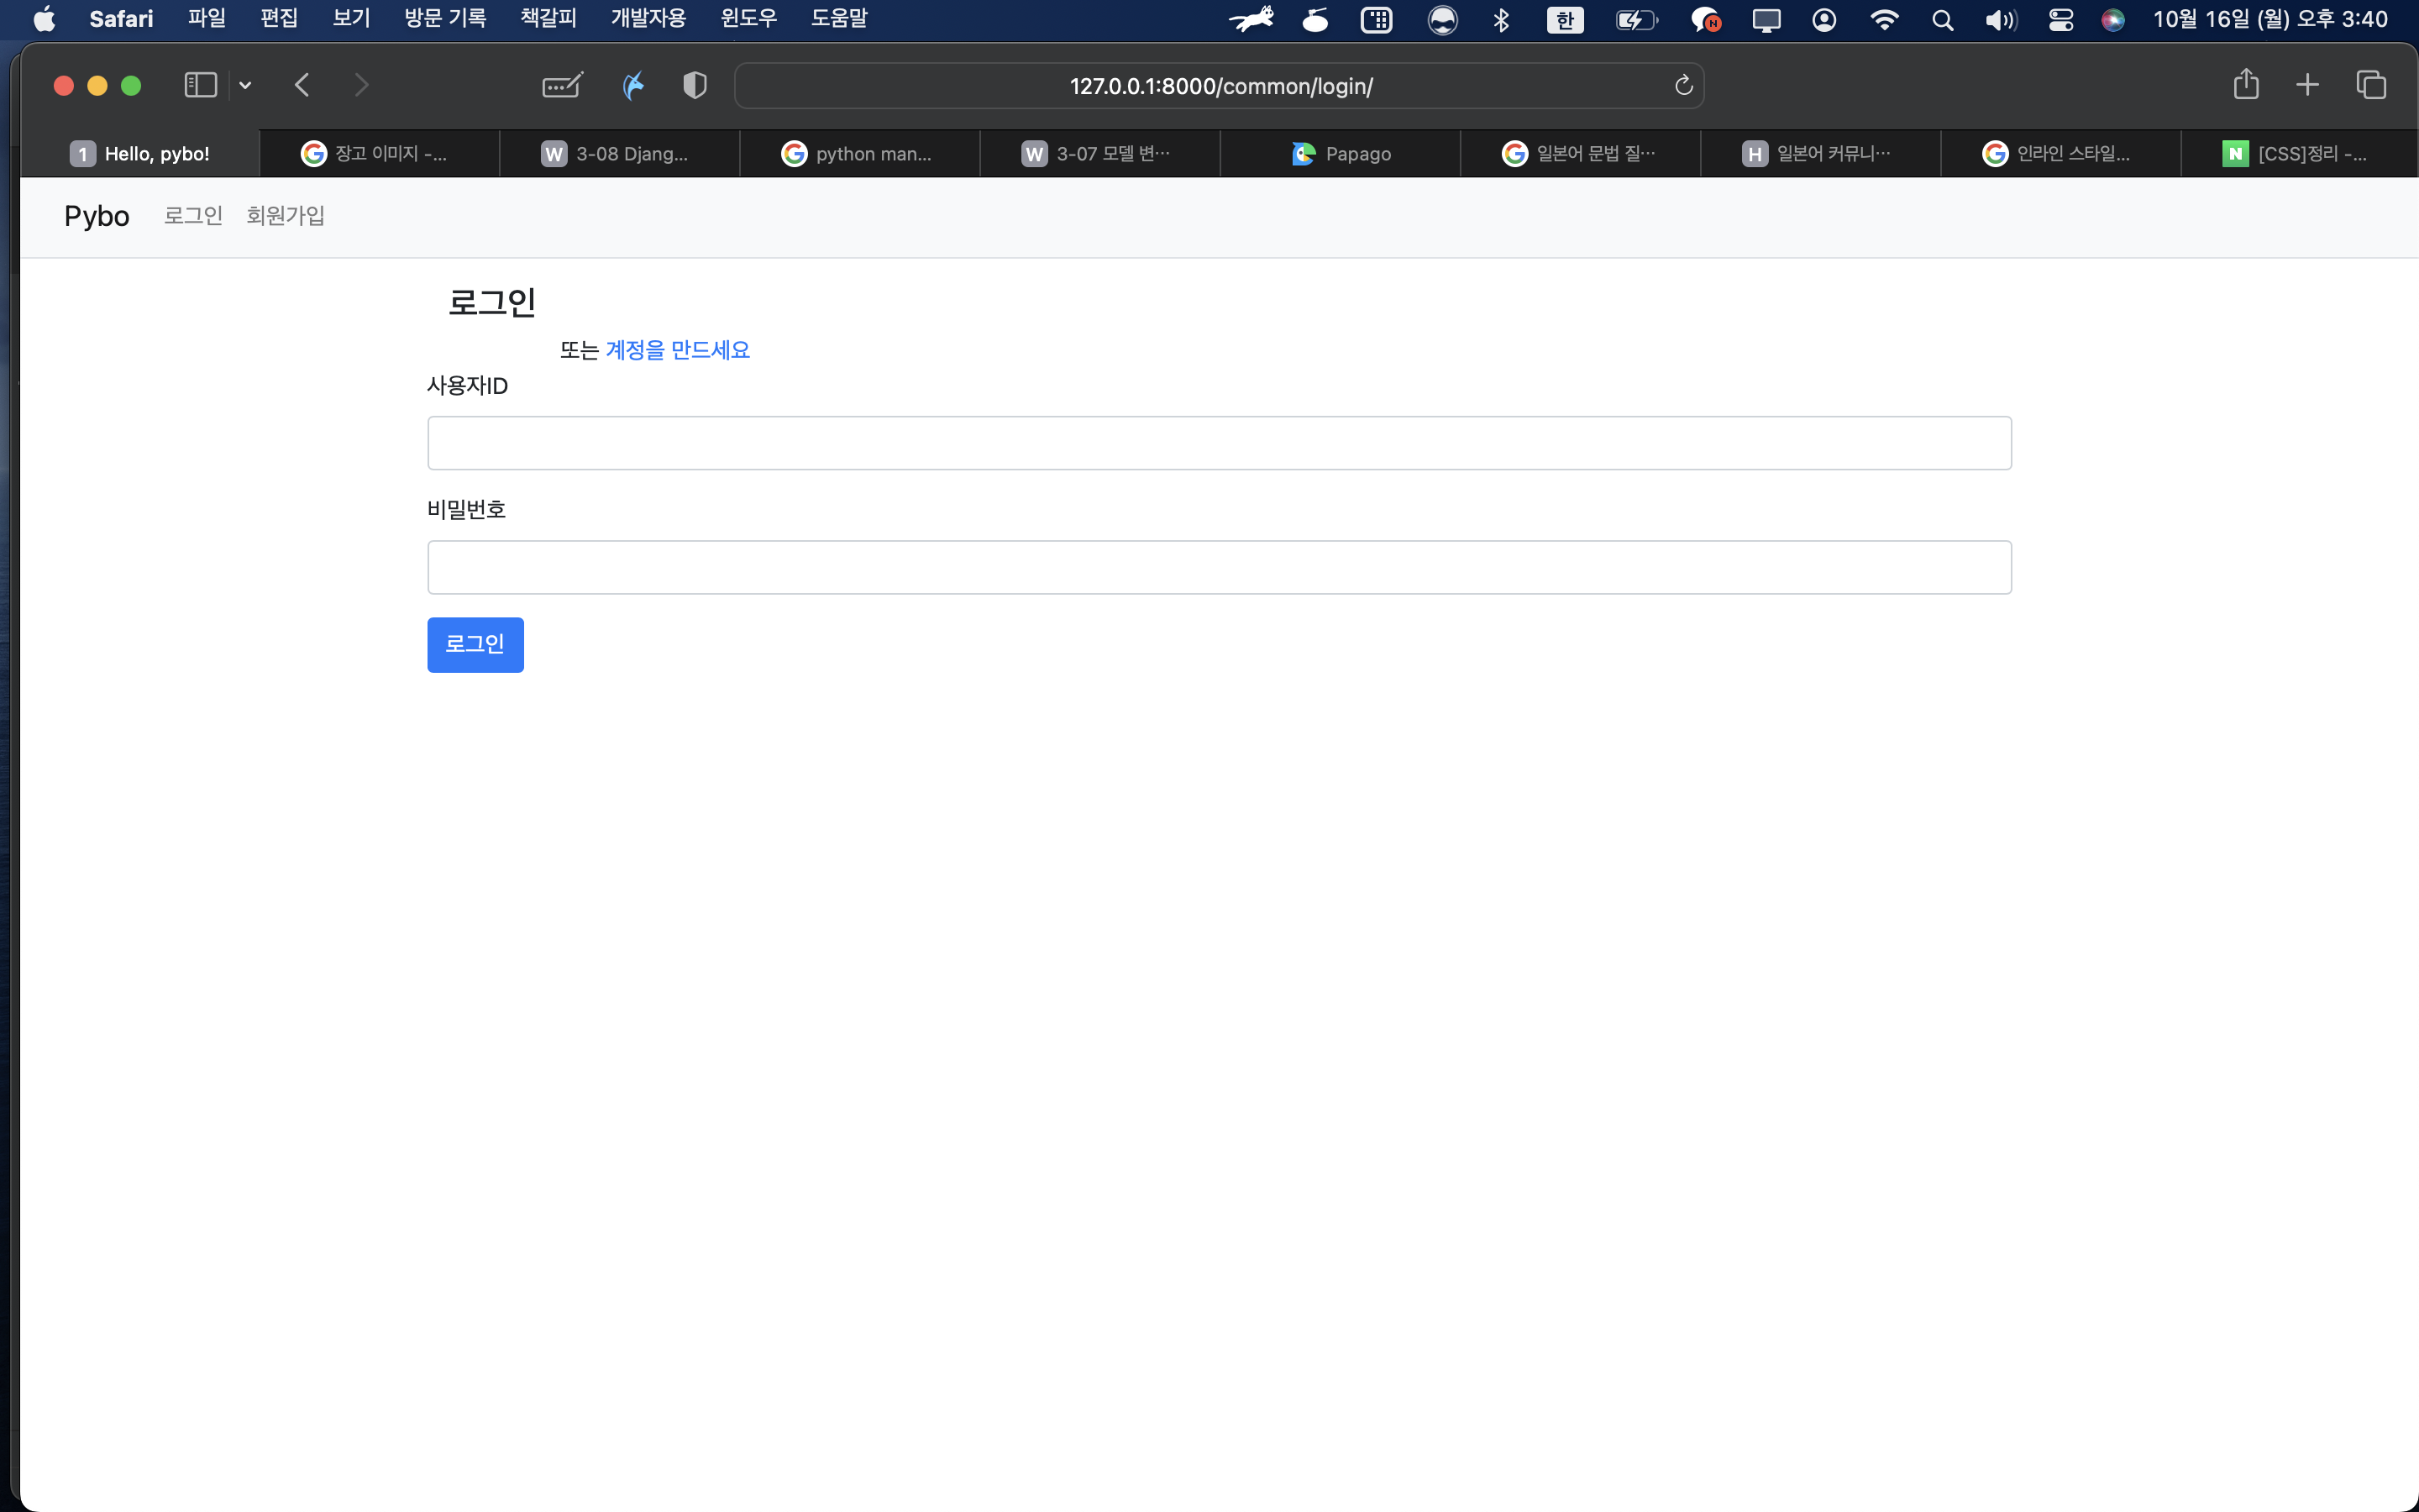Toggle the Safari sidebar
Screen dimensions: 2419x1512
[200, 86]
